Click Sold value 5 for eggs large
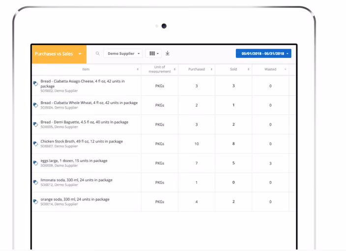This screenshot has height=251, width=346. [x=233, y=163]
